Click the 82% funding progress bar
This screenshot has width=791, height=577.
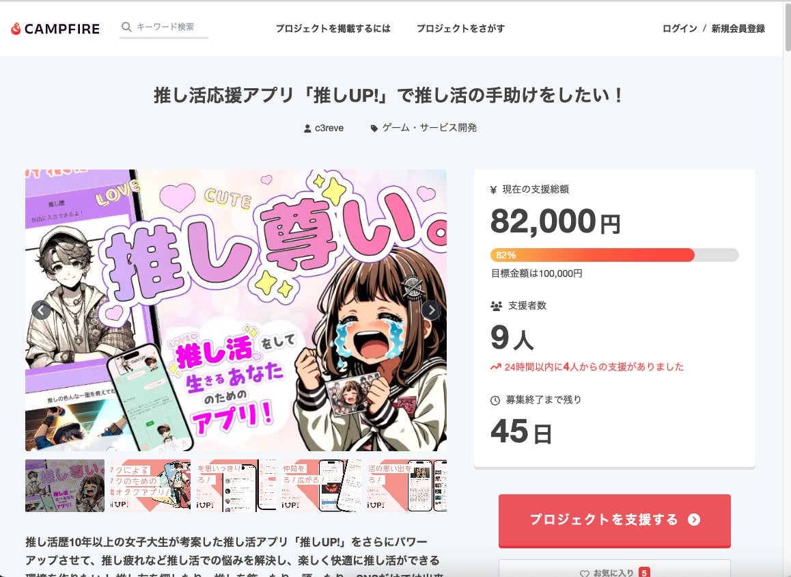point(615,255)
